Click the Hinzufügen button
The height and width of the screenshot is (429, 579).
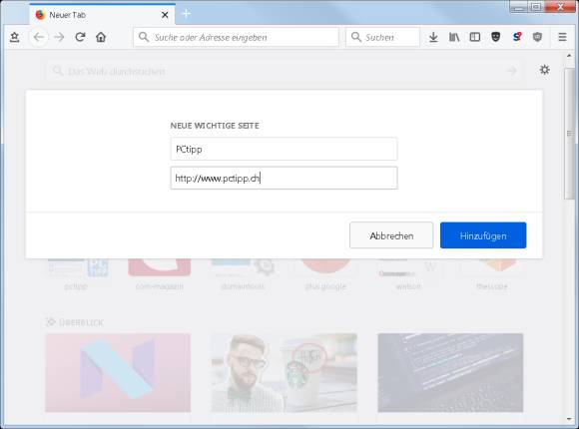pos(483,235)
